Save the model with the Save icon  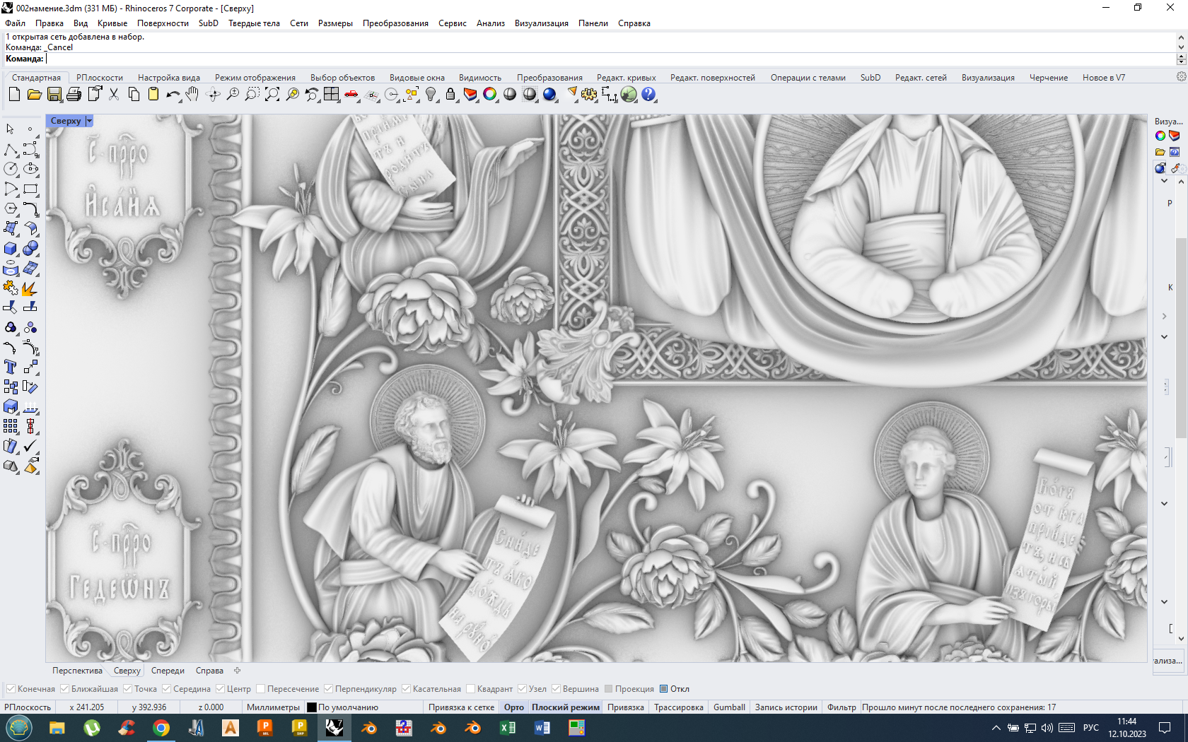tap(54, 94)
